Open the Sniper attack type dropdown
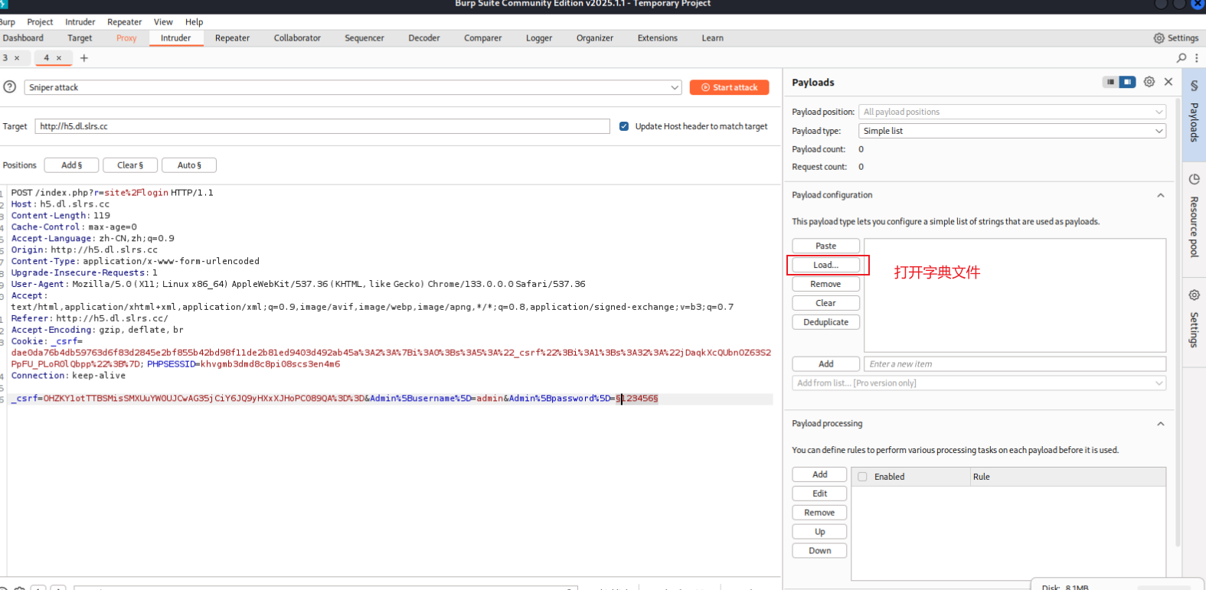1206x590 pixels. pyautogui.click(x=352, y=87)
